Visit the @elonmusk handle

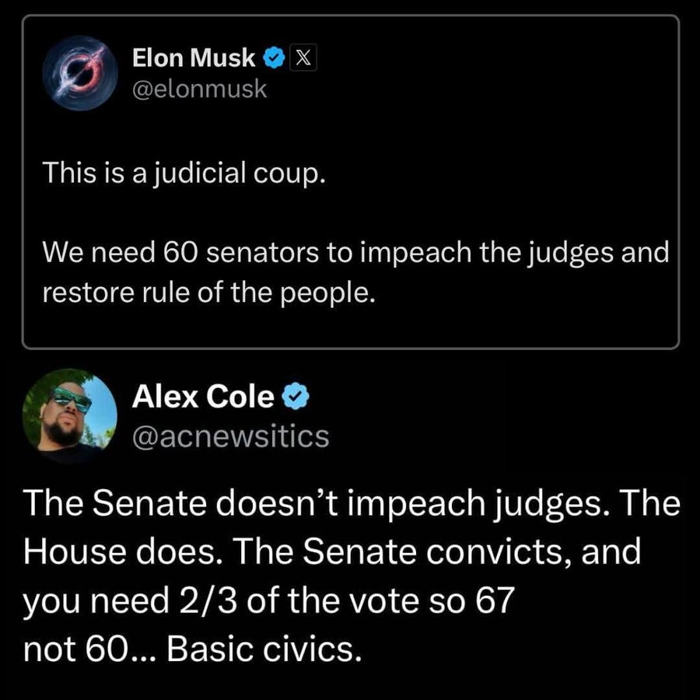click(x=200, y=89)
